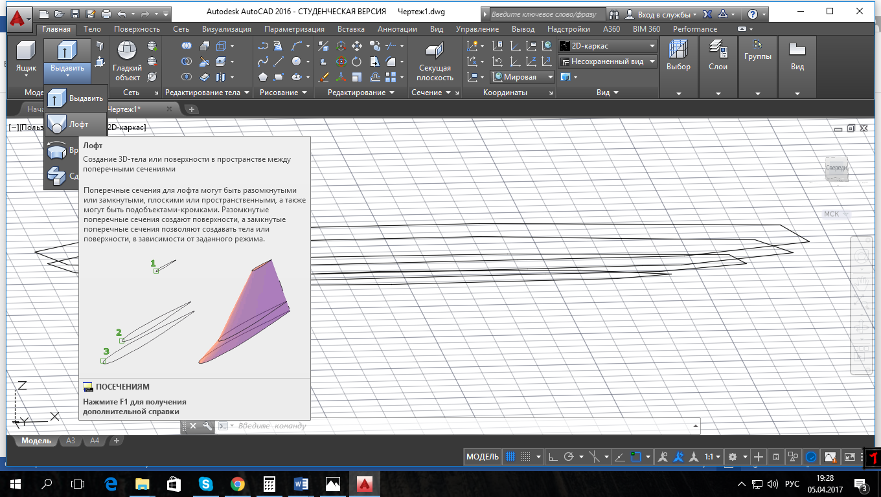881x497 pixels.
Task: Open the Мировая coordinate system dropdown
Action: [x=522, y=77]
